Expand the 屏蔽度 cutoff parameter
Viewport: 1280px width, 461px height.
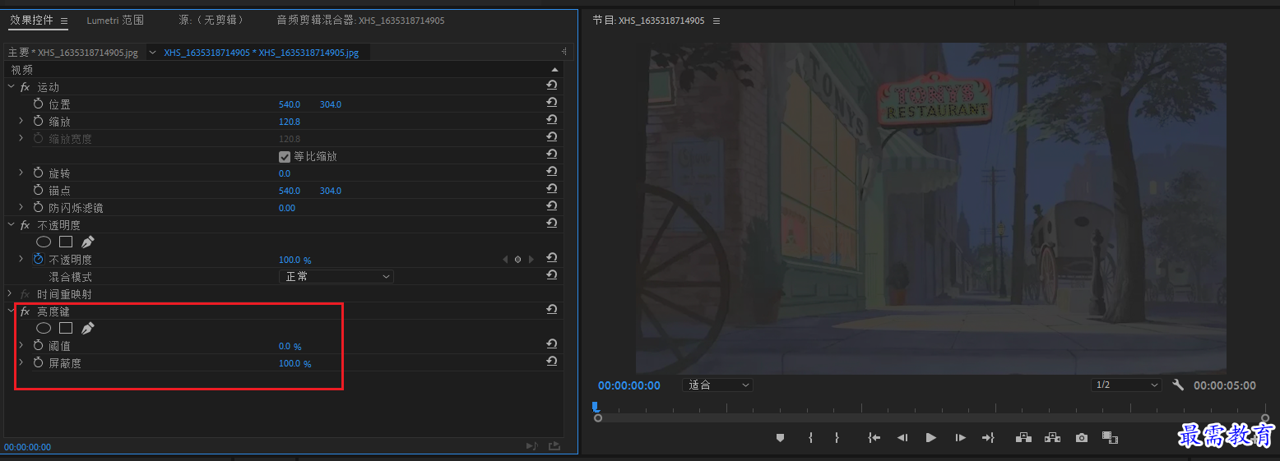coord(21,362)
